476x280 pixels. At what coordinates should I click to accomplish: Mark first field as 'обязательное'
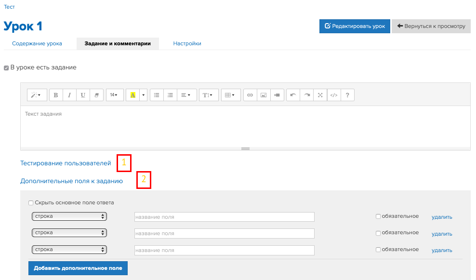coord(378,216)
